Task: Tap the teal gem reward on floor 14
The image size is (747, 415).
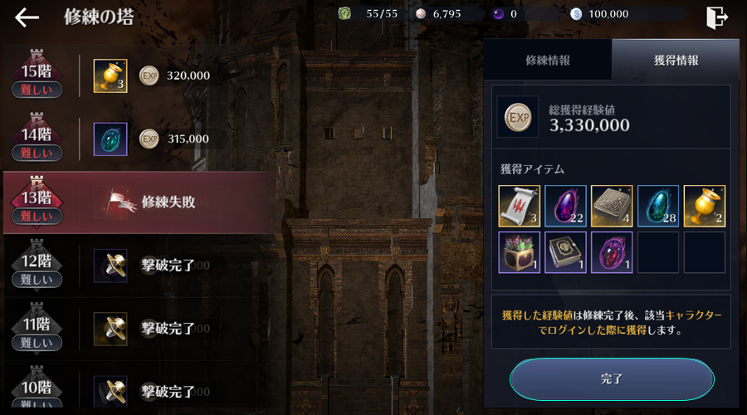Action: coord(110,139)
